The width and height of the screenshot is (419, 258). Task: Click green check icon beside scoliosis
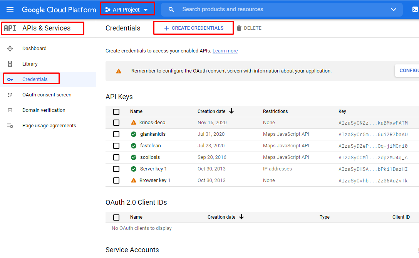pyautogui.click(x=134, y=157)
